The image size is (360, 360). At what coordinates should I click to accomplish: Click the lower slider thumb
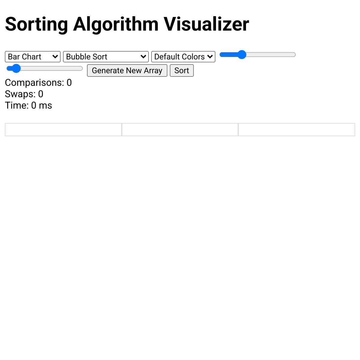point(16,68)
